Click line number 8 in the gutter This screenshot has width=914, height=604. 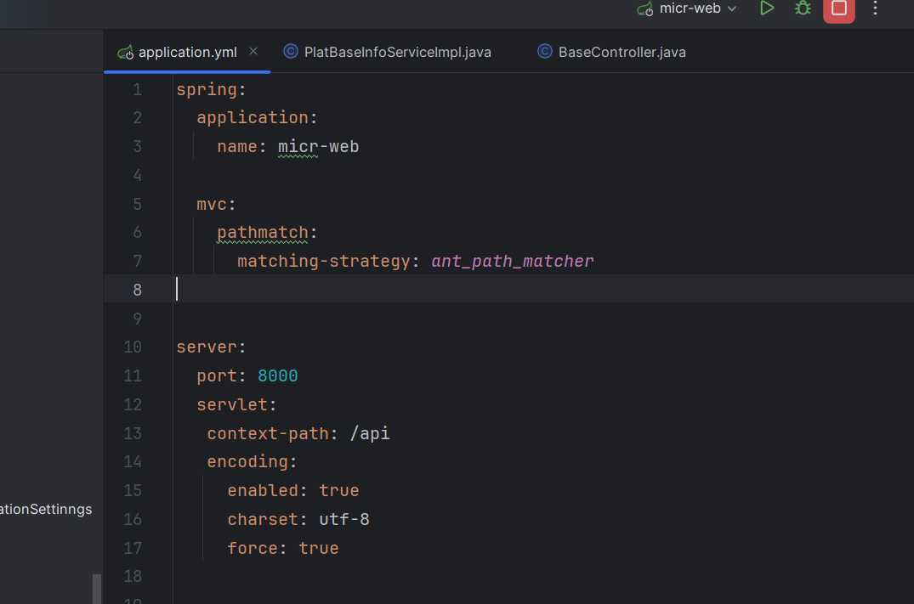pos(137,290)
